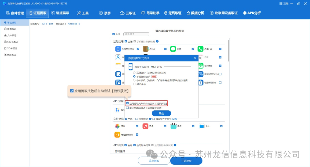Click the blue notepad pencil icon
Image resolution: width=310 pixels, height=167 pixels.
click(x=118, y=74)
